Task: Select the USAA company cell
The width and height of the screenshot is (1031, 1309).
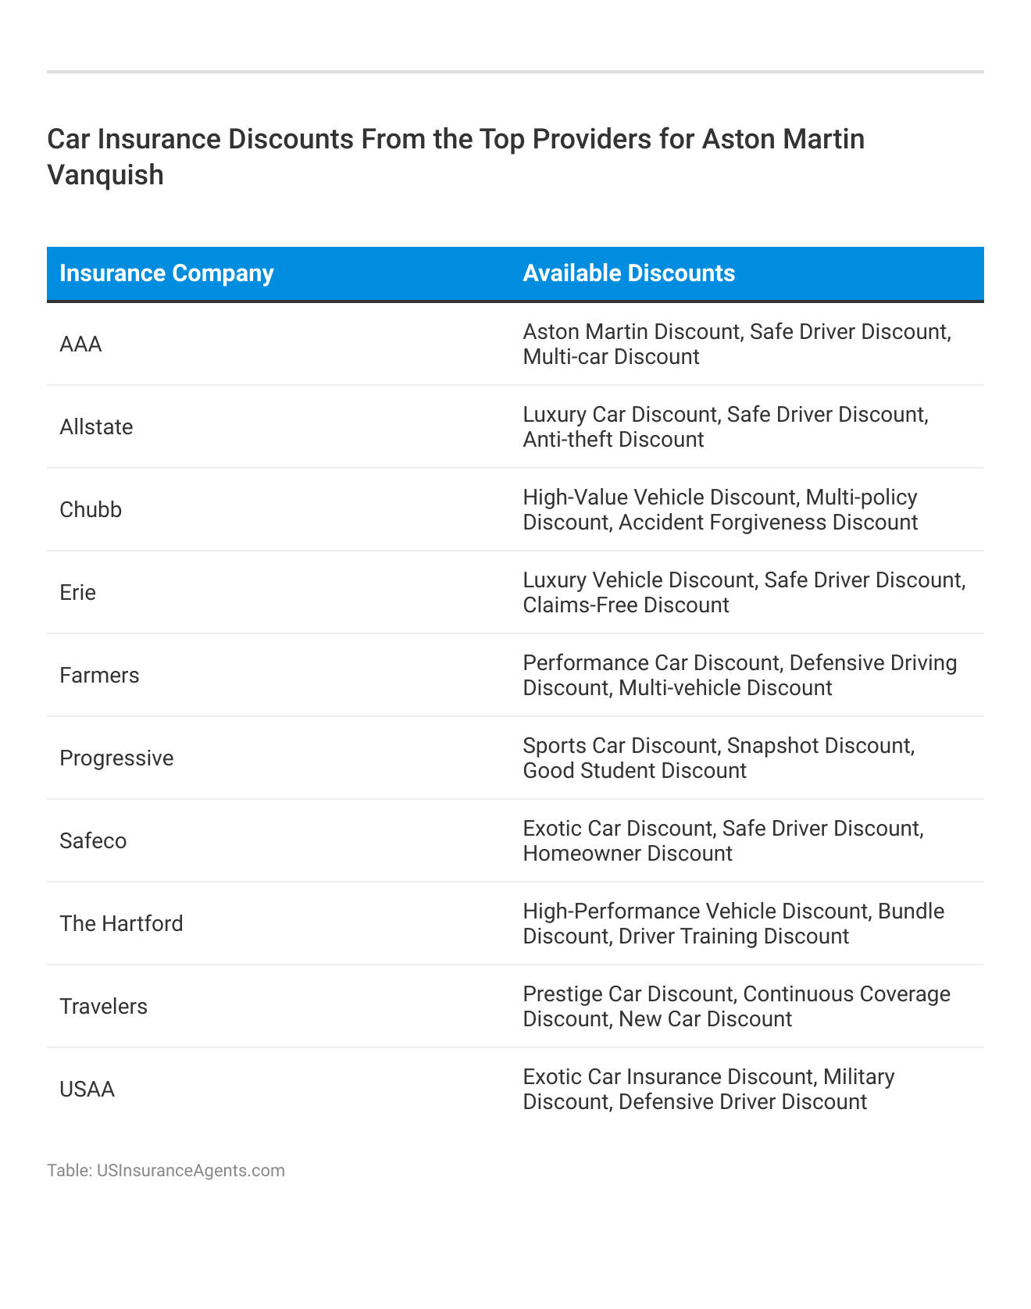Action: coord(87,1090)
